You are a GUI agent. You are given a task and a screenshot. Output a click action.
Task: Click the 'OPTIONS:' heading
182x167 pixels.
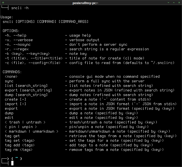click(11, 31)
